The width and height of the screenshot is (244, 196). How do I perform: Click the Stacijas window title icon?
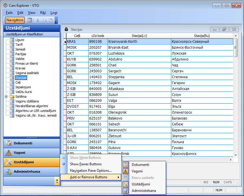point(66,30)
